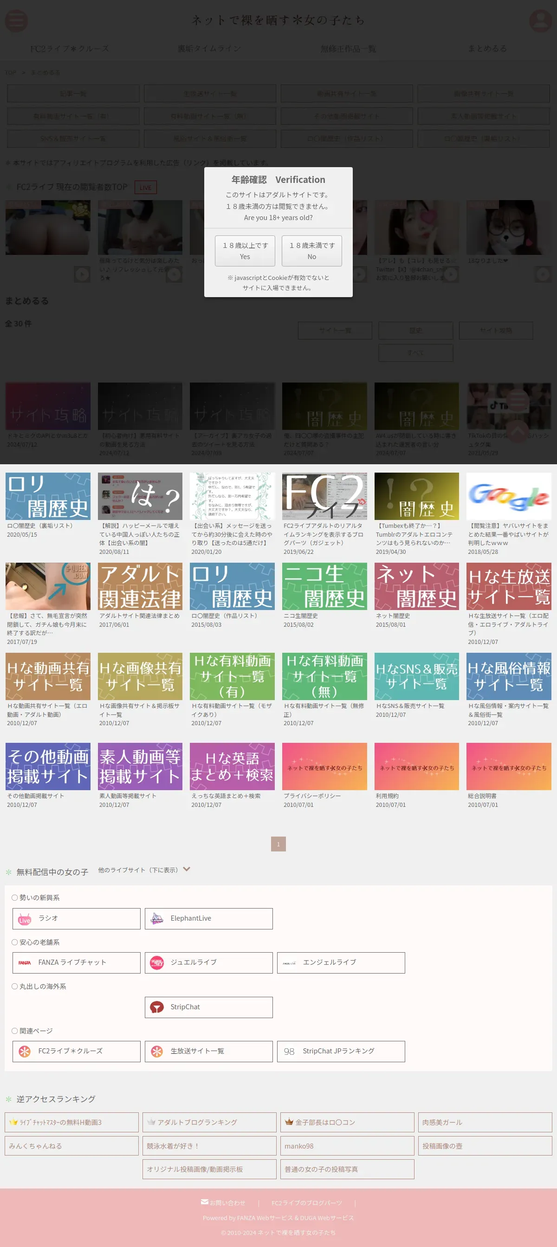This screenshot has width=557, height=1247.
Task: Click the ElephantLive logo icon
Action: pos(157,919)
